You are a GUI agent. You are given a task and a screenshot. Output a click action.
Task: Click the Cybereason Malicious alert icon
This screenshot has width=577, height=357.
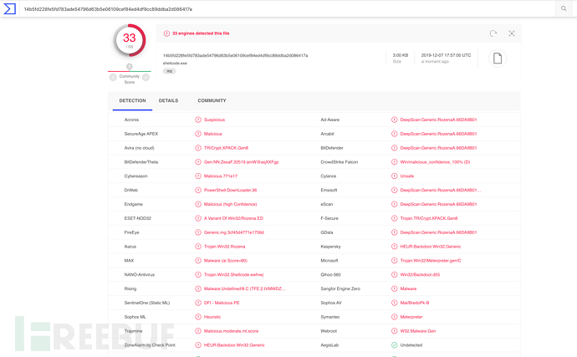198,176
